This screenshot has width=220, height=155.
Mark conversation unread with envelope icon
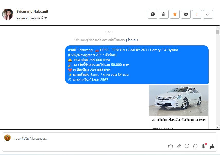pos(186,14)
